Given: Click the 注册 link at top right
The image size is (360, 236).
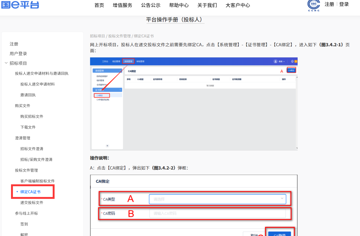Looking at the screenshot, I should coord(329,4).
